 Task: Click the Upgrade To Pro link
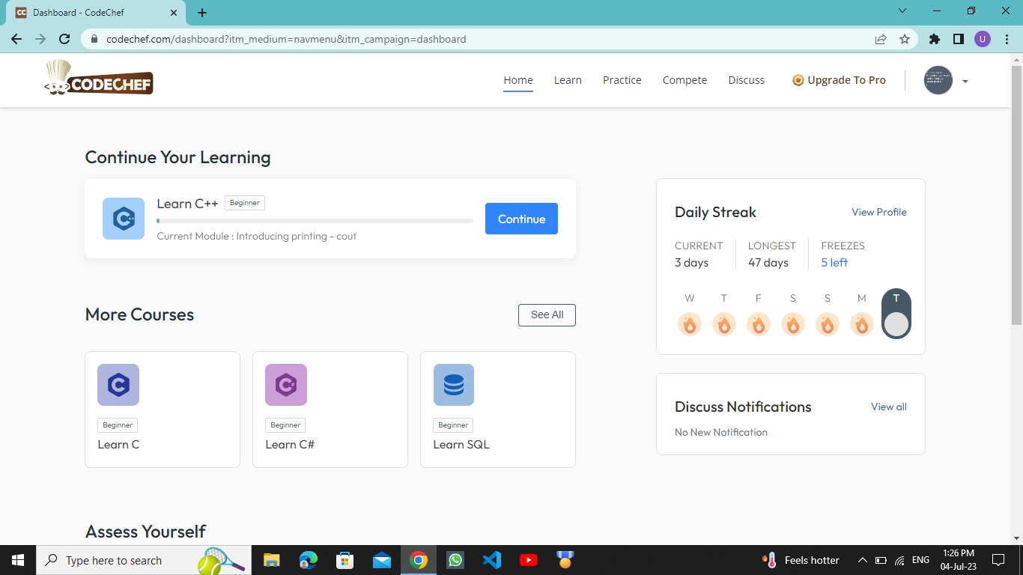tap(839, 80)
